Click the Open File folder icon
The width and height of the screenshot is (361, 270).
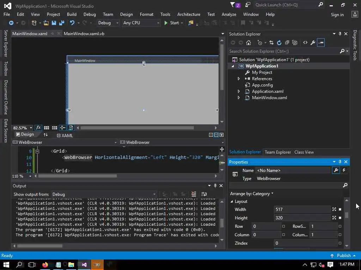(x=46, y=23)
